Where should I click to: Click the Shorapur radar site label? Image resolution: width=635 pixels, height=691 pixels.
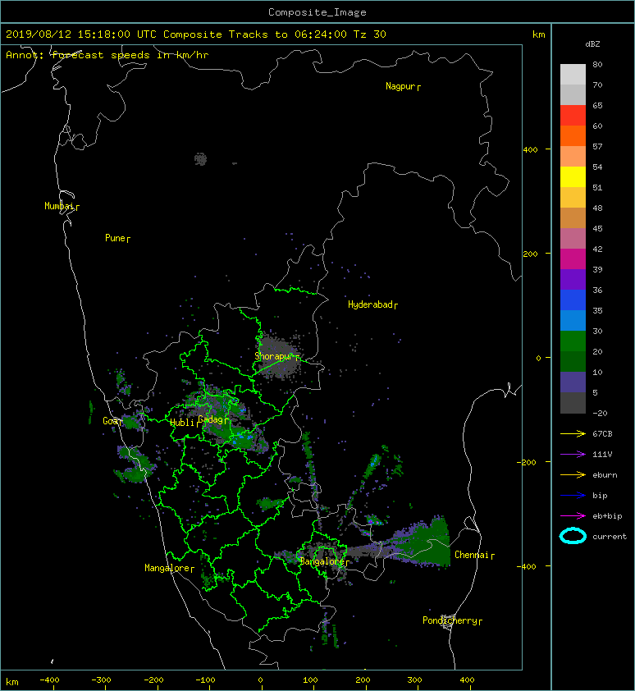point(276,356)
